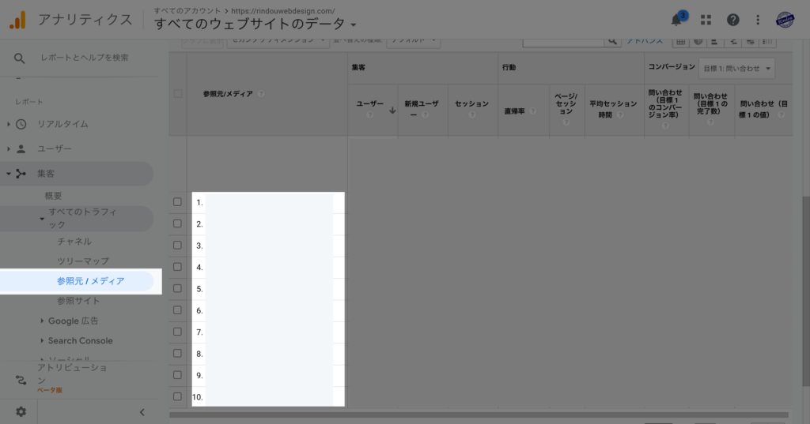This screenshot has height=424, width=810.
Task: Open the more options three-dot menu
Action: click(x=758, y=20)
